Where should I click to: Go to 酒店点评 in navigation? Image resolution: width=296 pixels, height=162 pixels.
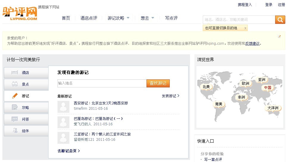(89, 18)
